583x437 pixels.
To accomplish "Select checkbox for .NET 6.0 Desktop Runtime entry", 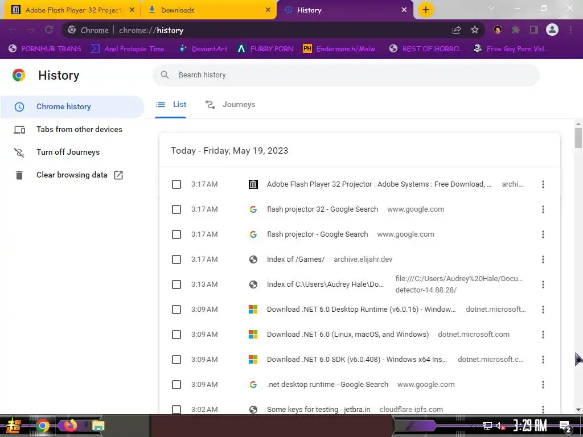I will pos(176,310).
